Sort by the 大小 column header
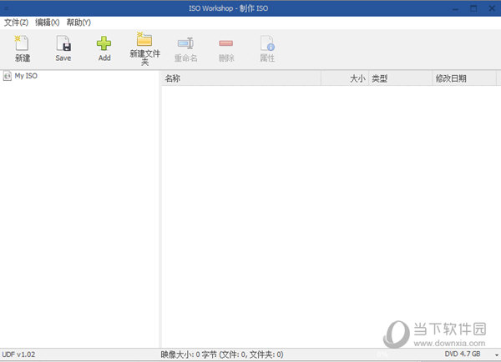This screenshot has height=362, width=501. pos(345,78)
